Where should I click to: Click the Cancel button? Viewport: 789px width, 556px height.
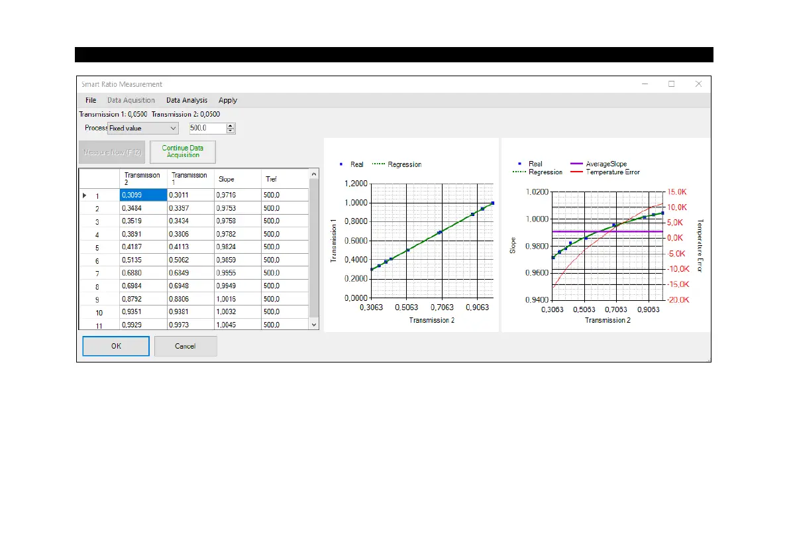click(185, 346)
